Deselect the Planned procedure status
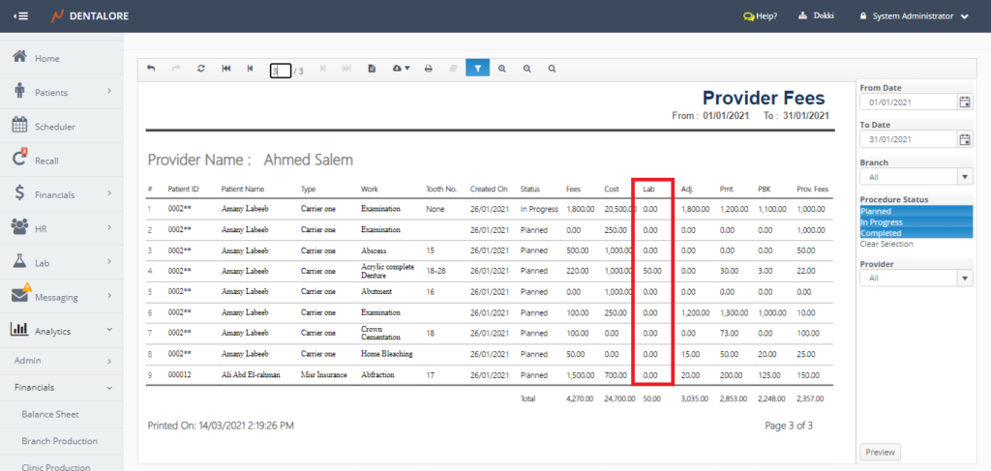Viewport: 991px width, 471px height. (x=915, y=212)
